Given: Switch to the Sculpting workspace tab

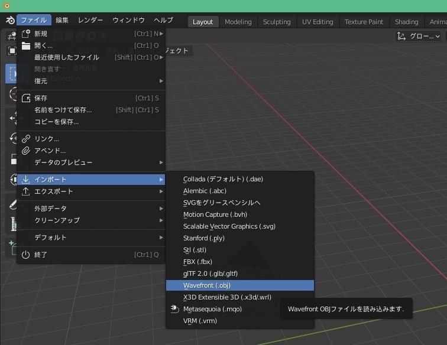Looking at the screenshot, I should coord(277,22).
